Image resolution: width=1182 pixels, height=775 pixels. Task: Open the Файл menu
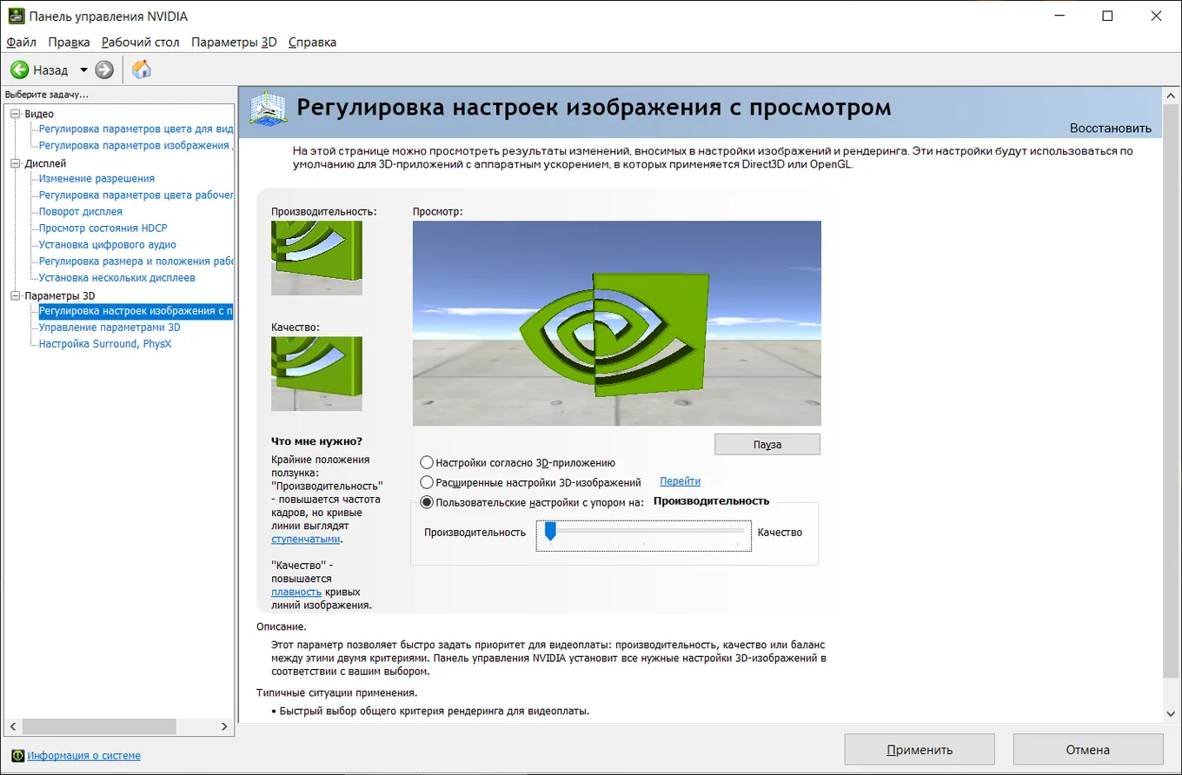[21, 42]
